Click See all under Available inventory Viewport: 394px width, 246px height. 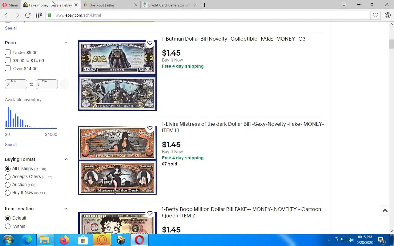coord(11,145)
